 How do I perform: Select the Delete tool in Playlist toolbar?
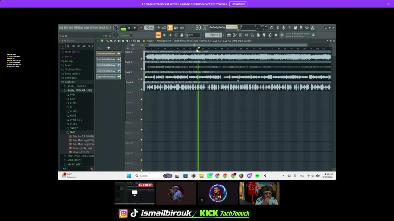pyautogui.click(x=115, y=41)
